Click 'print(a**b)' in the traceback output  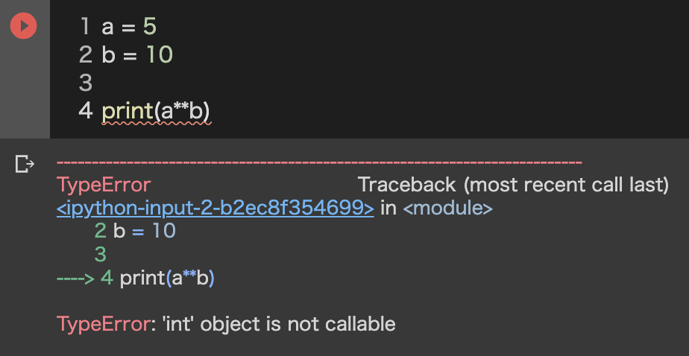pyautogui.click(x=167, y=278)
